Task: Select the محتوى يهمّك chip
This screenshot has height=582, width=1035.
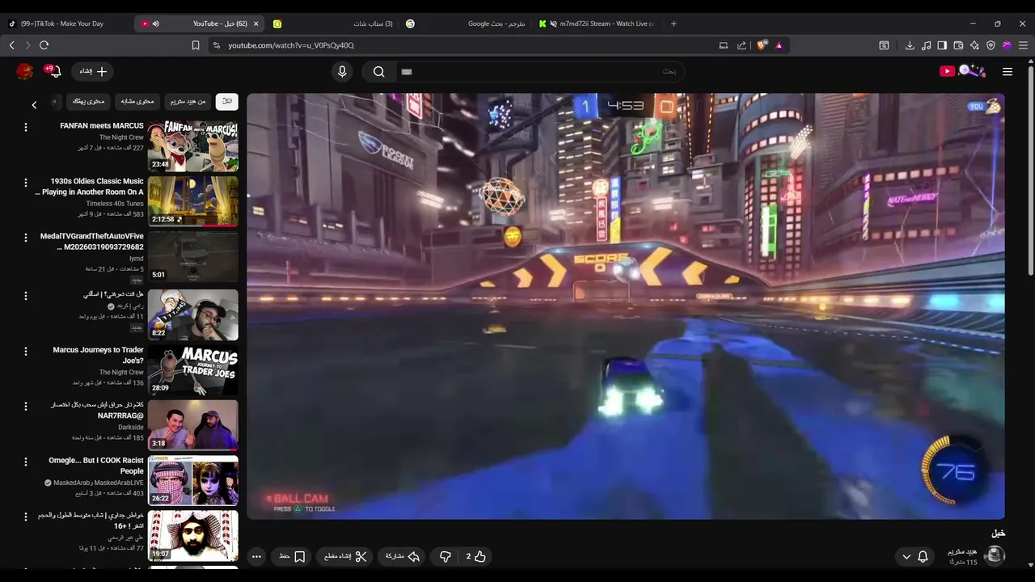Action: tap(89, 101)
